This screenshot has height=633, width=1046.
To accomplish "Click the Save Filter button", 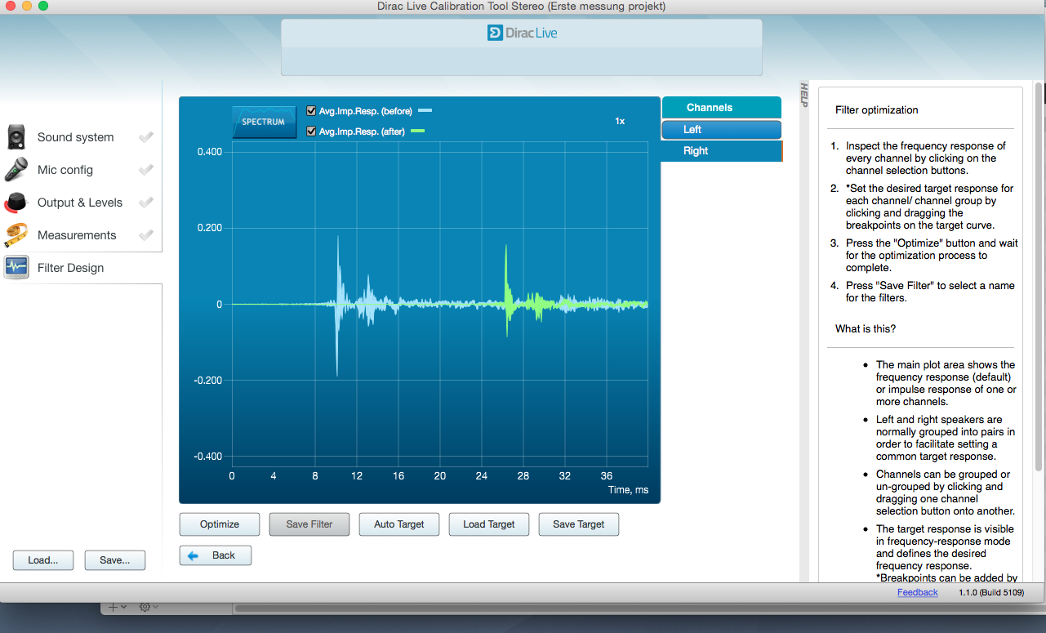I will [x=309, y=524].
